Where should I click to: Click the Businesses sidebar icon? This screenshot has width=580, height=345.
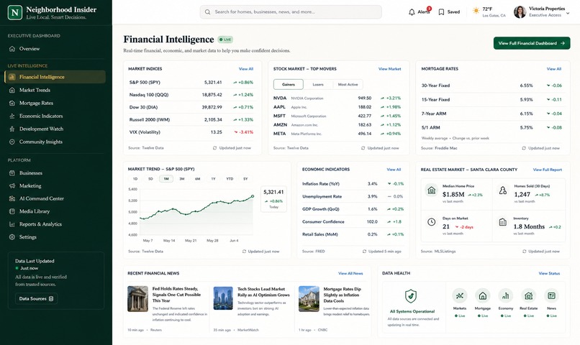coord(12,173)
